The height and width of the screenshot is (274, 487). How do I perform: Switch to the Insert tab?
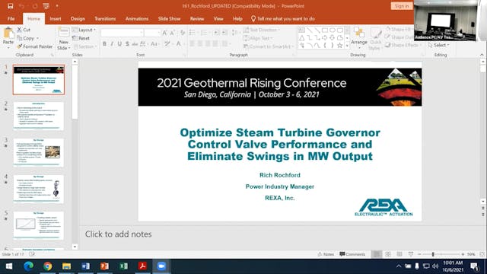click(56, 18)
